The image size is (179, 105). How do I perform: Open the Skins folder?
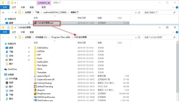40,69
